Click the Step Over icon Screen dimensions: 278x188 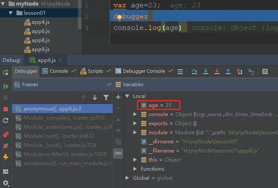(x=194, y=71)
